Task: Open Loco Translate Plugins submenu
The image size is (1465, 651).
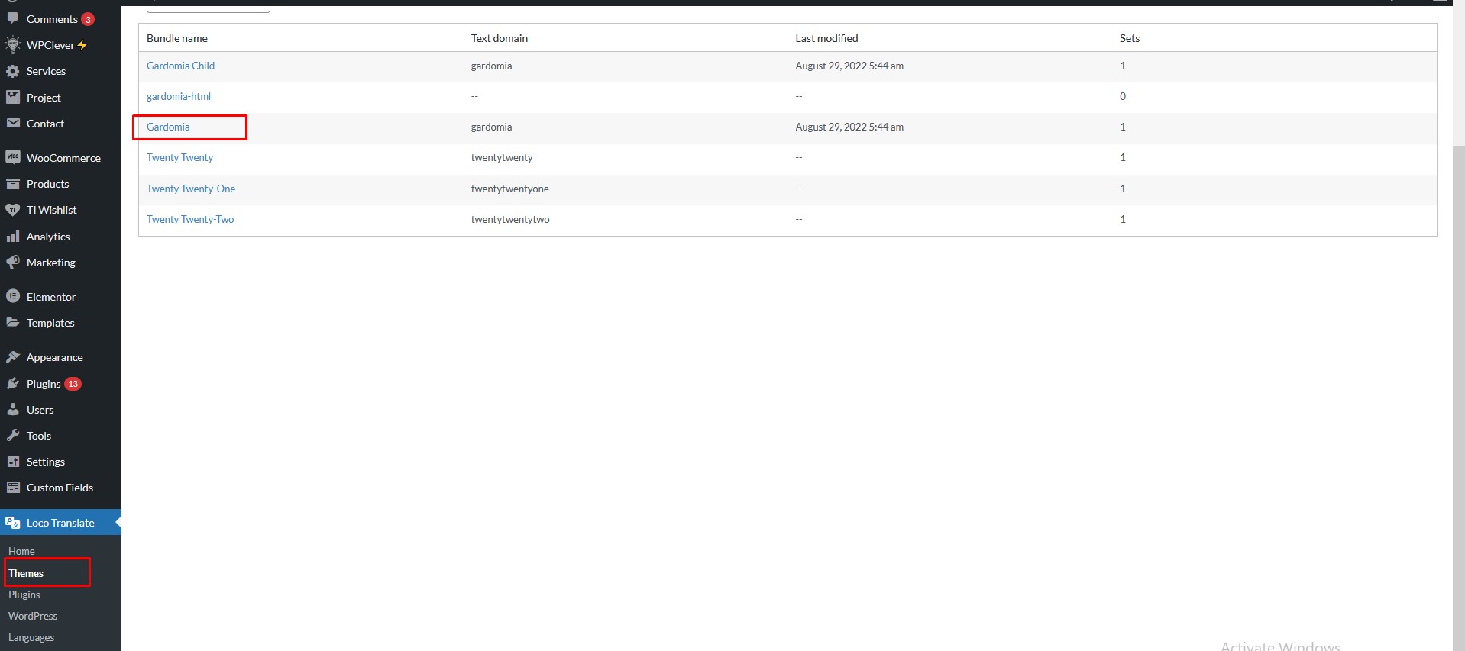Action: click(x=24, y=595)
